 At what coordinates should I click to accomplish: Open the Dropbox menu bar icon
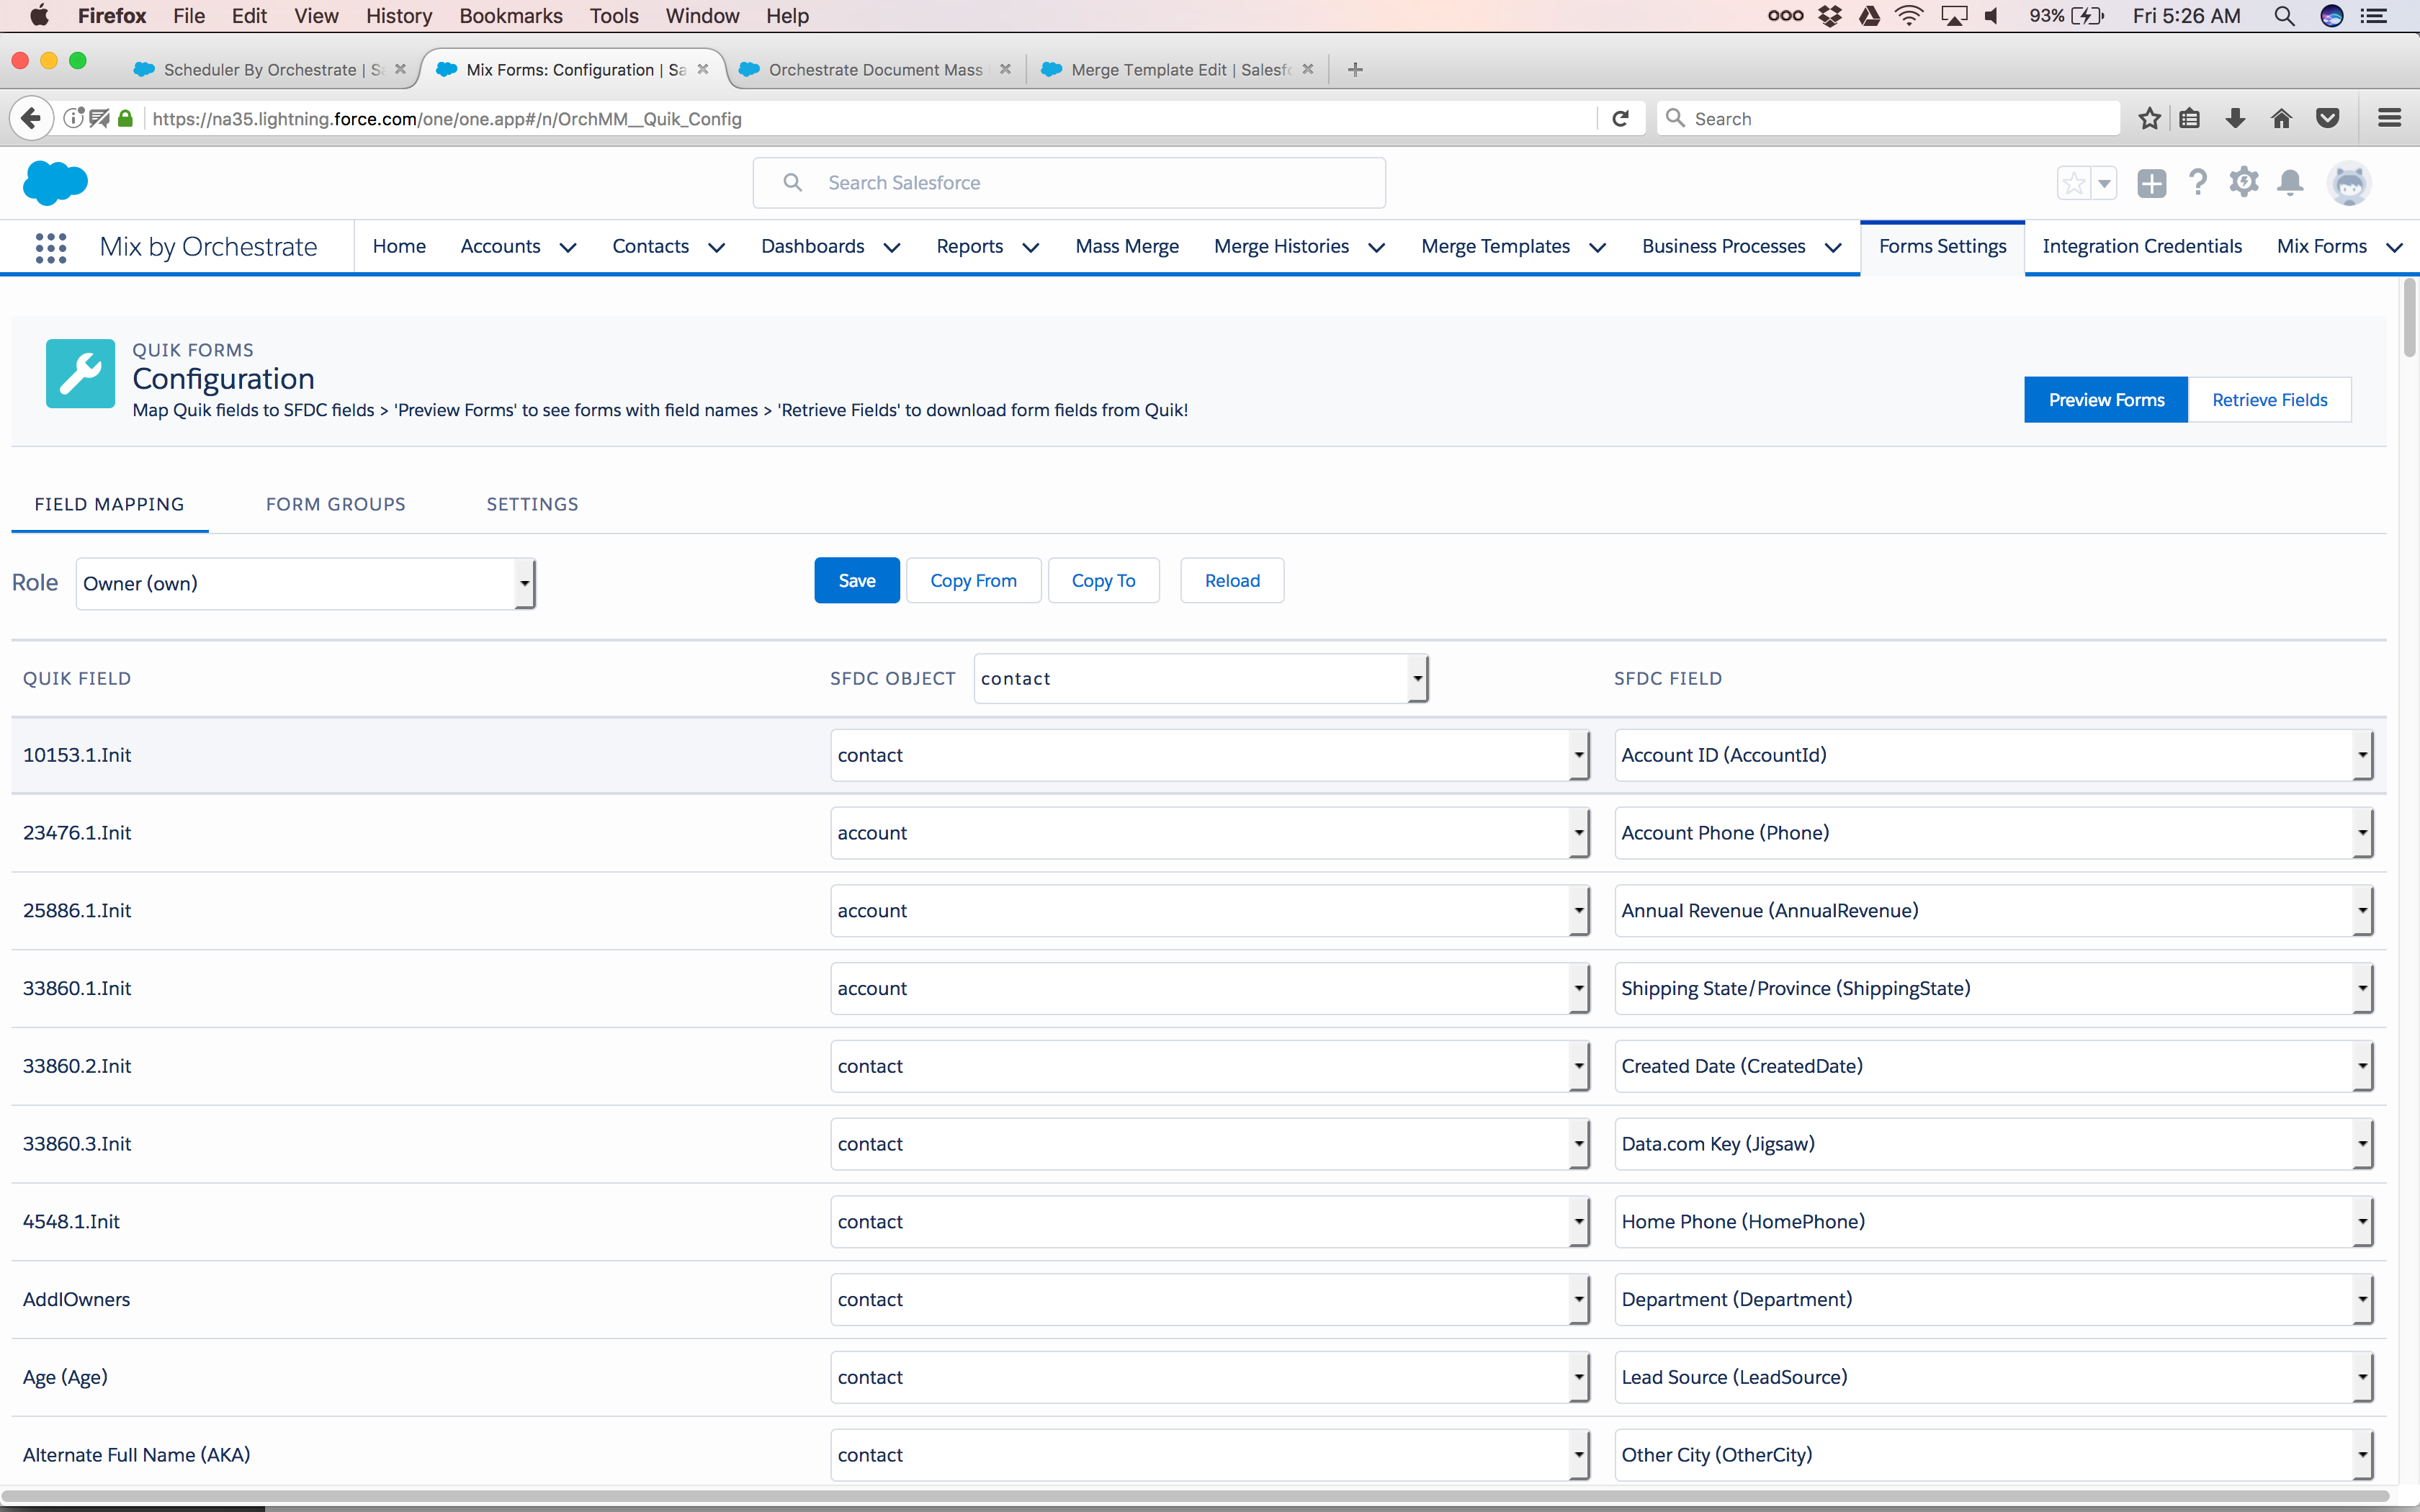(x=1830, y=15)
